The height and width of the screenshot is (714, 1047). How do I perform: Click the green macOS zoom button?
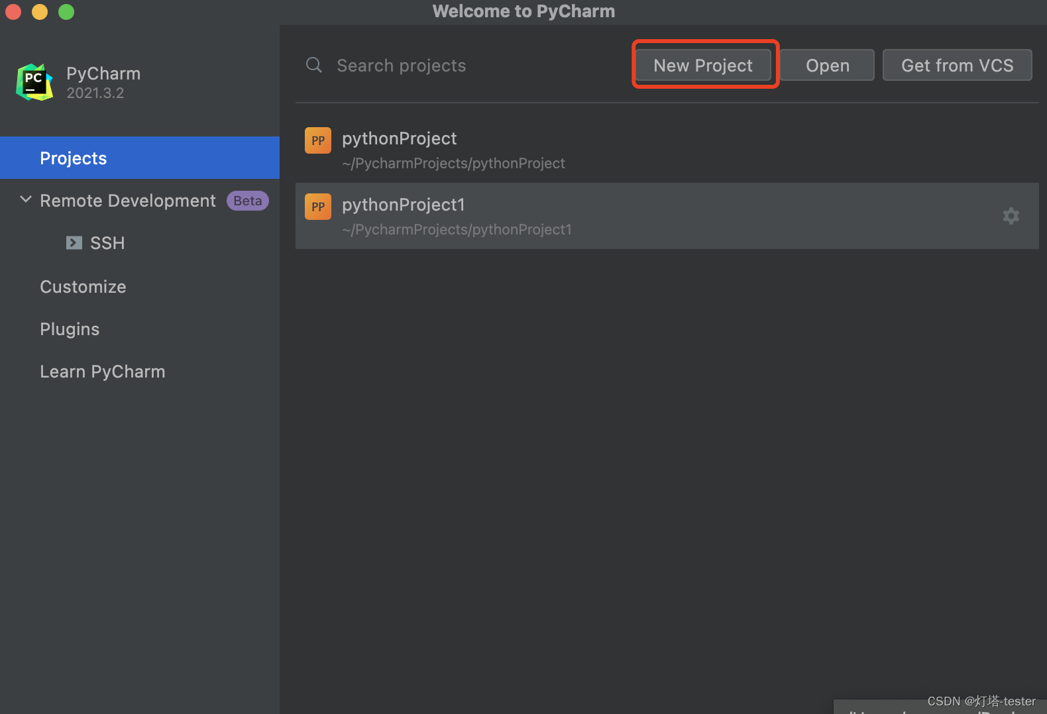(66, 12)
